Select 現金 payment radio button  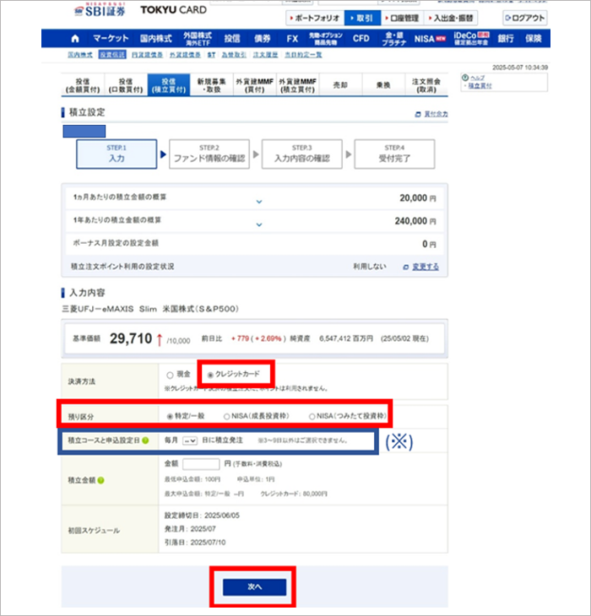click(x=171, y=375)
